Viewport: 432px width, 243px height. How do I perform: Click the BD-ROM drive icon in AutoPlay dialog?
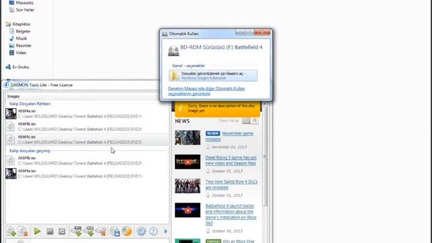point(173,51)
